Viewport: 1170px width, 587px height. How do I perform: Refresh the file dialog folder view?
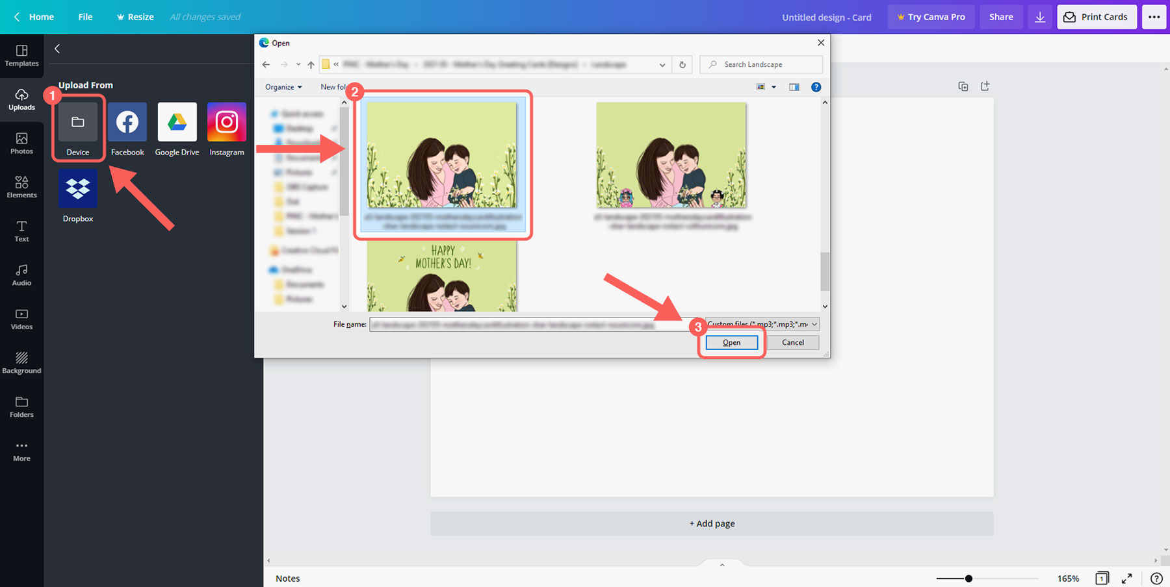(x=682, y=65)
